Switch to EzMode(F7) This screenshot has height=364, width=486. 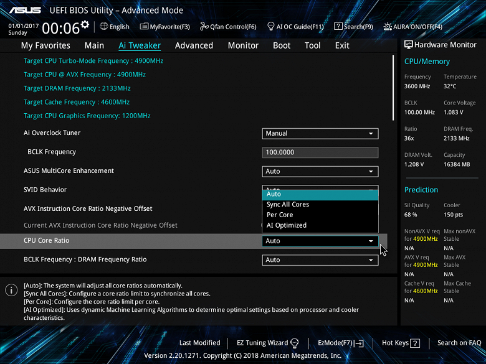[341, 343]
